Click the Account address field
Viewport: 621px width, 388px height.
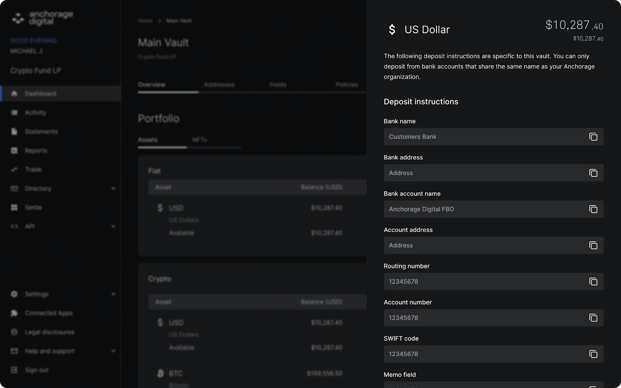(x=493, y=245)
